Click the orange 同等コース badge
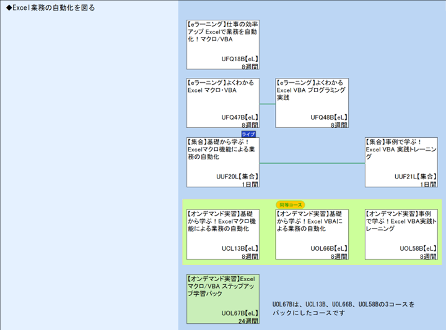 tap(291, 205)
